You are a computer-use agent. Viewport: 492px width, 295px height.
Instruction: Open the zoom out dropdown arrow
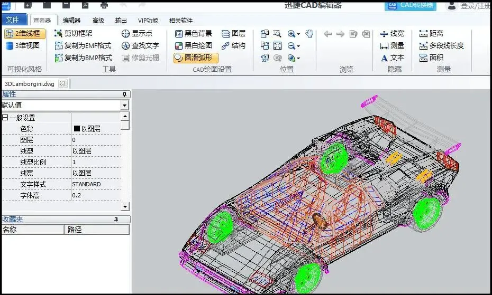[298, 46]
